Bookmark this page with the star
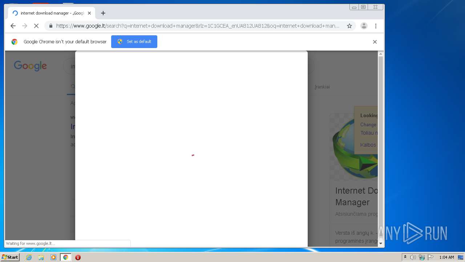The width and height of the screenshot is (465, 262). coord(349,26)
